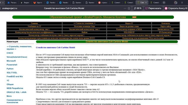Image resolution: width=188 pixels, height=105 pixels.
Task: Open a new browser tab with plus
Action: pos(164,3)
